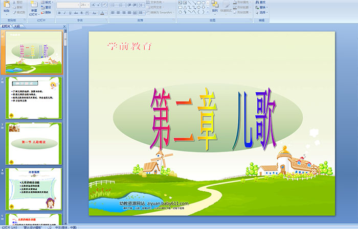
Task: Expand the shapes gallery more arrow
Action: click(x=208, y=12)
